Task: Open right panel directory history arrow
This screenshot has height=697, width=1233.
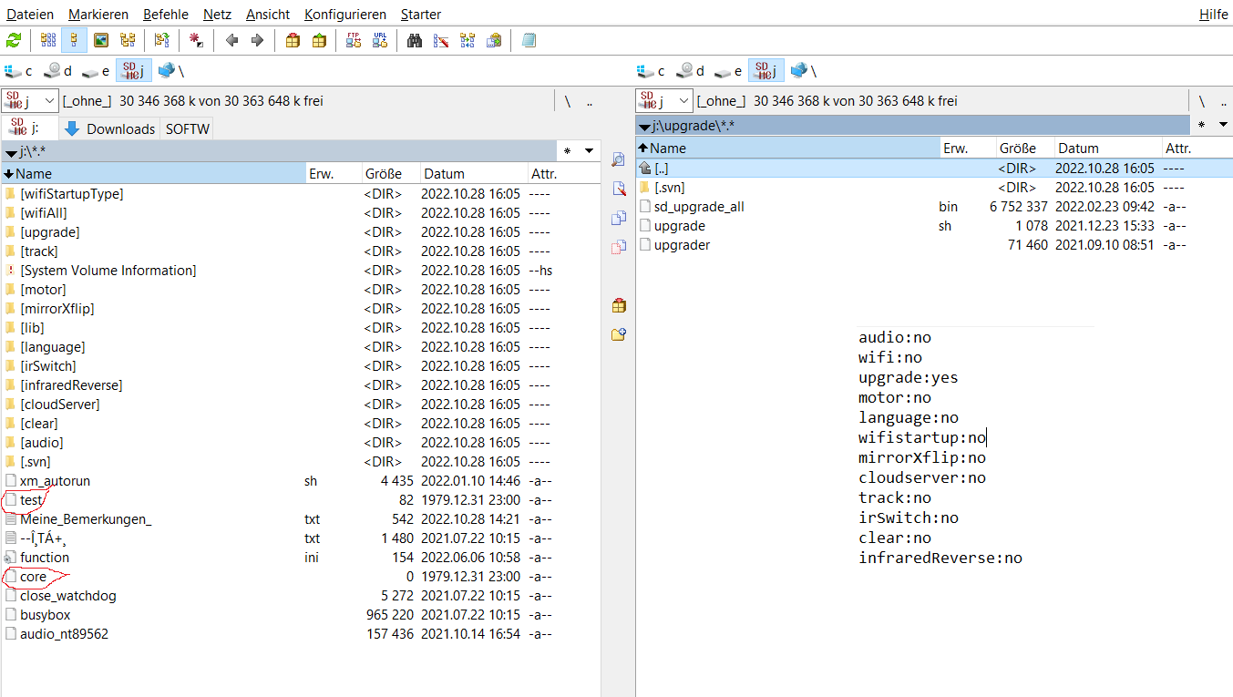Action: 1224,125
